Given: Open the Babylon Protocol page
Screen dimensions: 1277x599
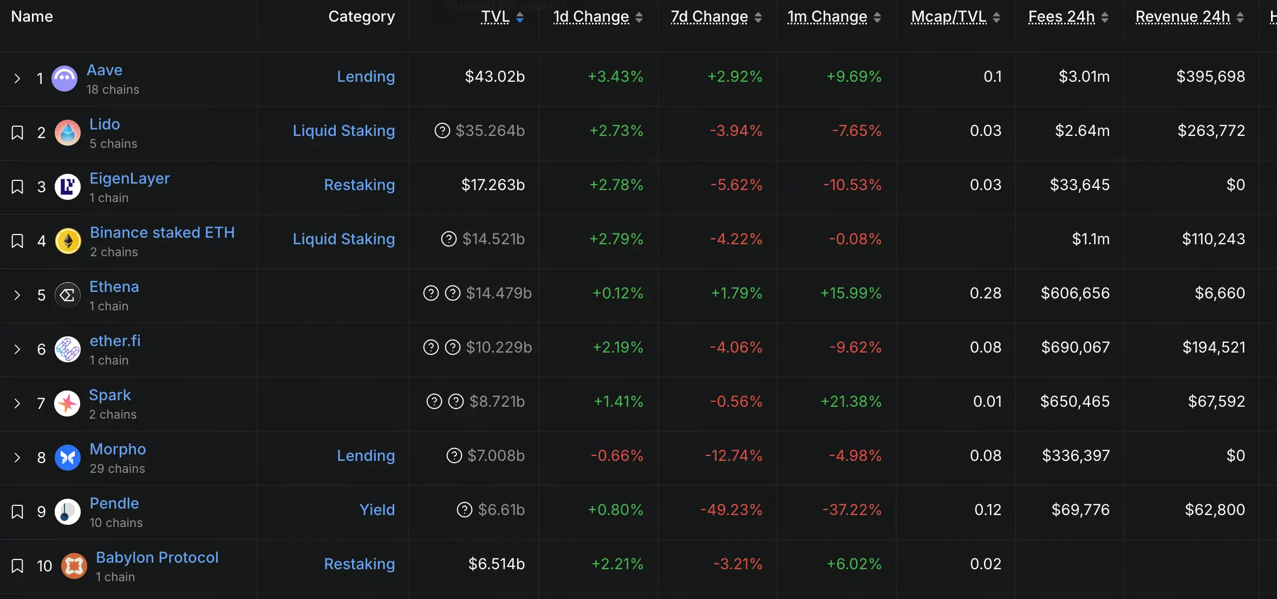Looking at the screenshot, I should 157,558.
